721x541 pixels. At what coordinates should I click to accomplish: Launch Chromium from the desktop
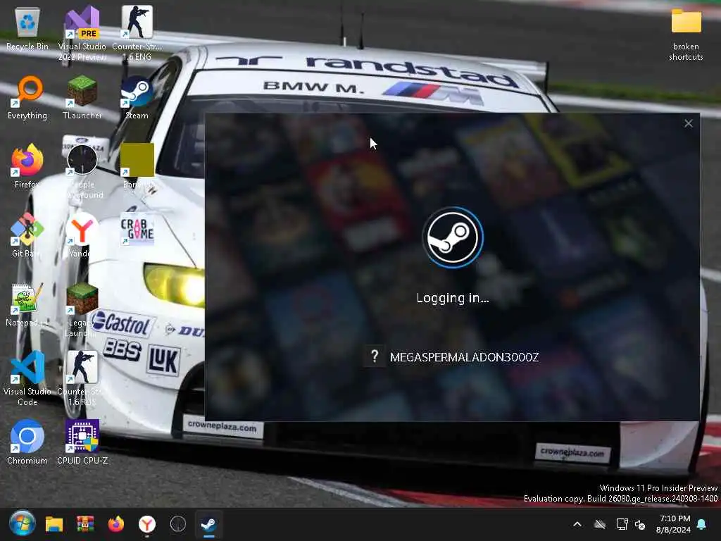point(27,442)
